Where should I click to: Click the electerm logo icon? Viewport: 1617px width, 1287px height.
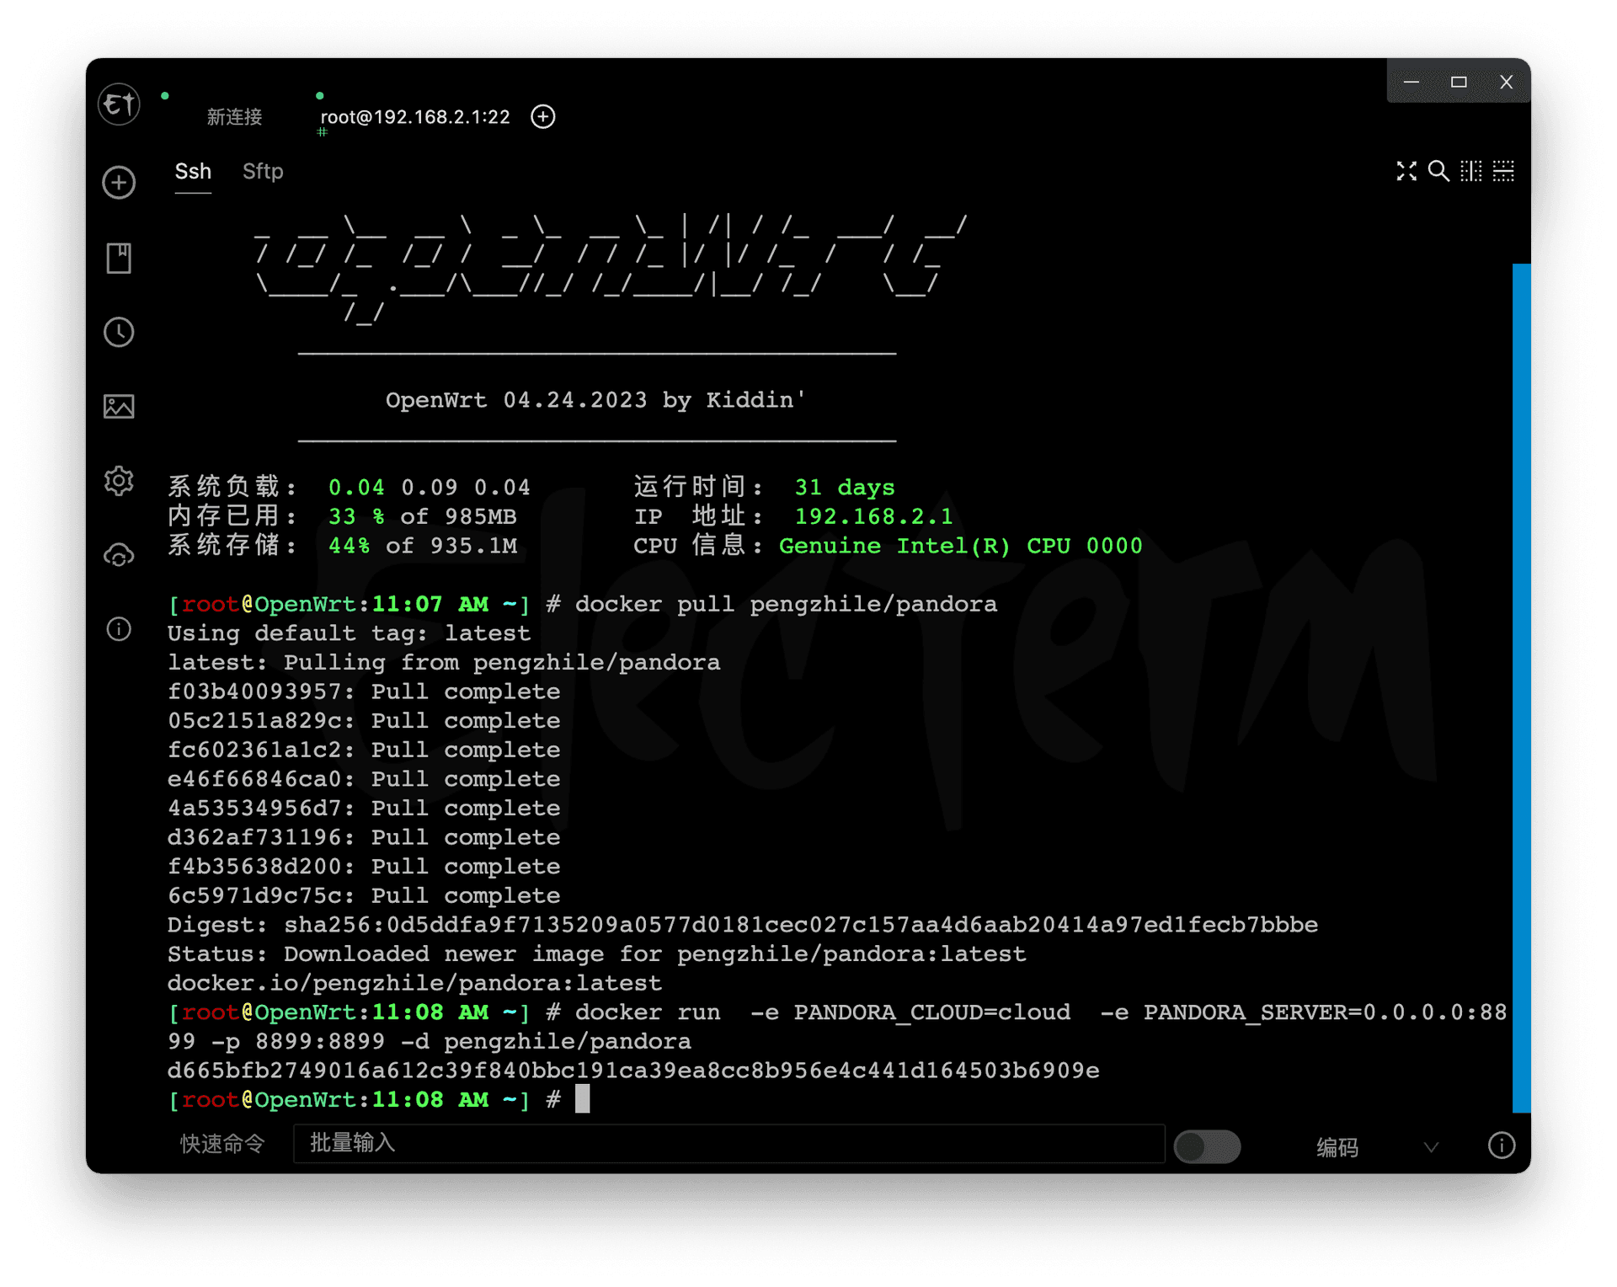click(x=119, y=104)
